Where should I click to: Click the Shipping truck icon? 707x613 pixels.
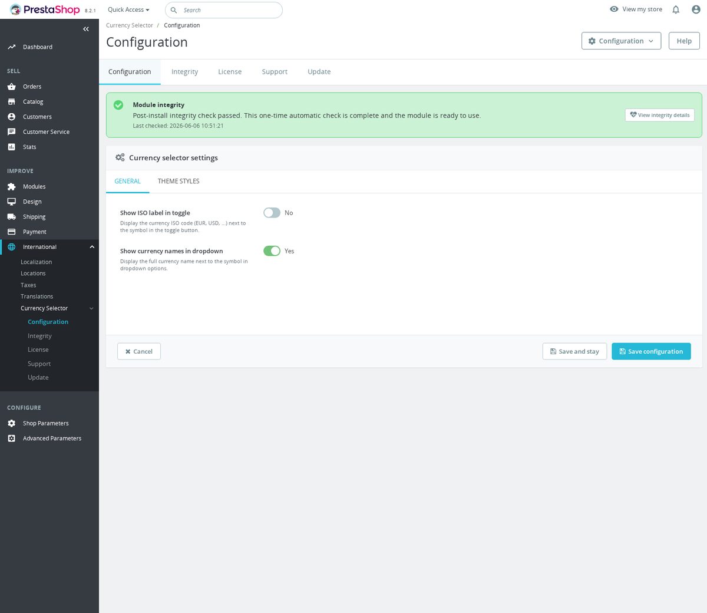[x=11, y=217]
